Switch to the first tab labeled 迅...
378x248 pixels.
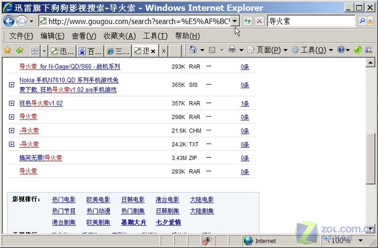click(x=62, y=51)
